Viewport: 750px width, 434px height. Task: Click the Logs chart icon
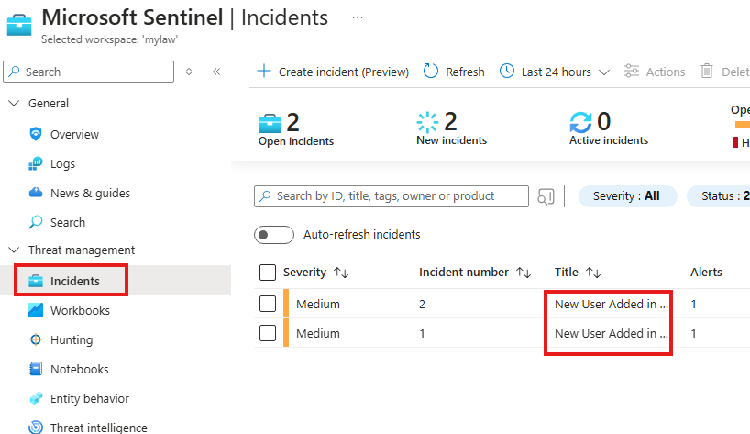coord(36,163)
